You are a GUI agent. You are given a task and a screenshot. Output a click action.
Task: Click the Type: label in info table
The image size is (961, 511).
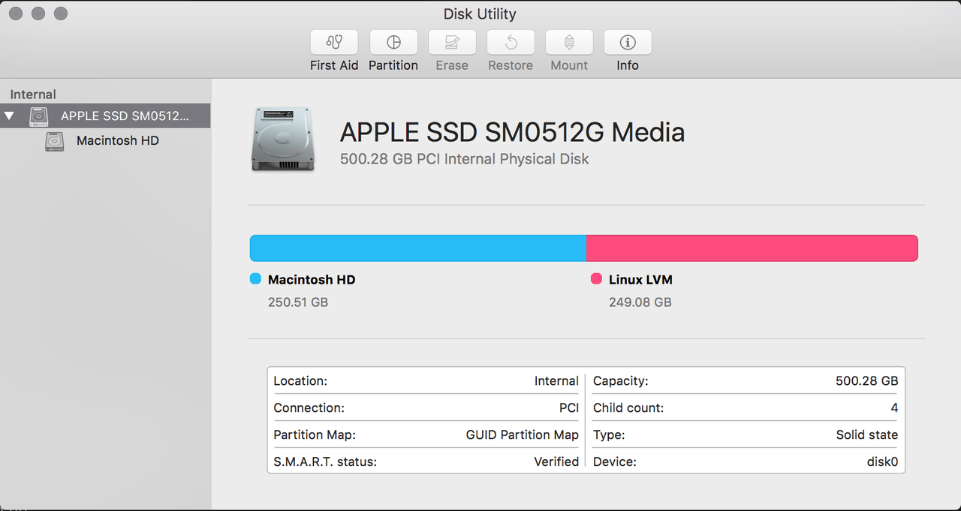pyautogui.click(x=609, y=435)
